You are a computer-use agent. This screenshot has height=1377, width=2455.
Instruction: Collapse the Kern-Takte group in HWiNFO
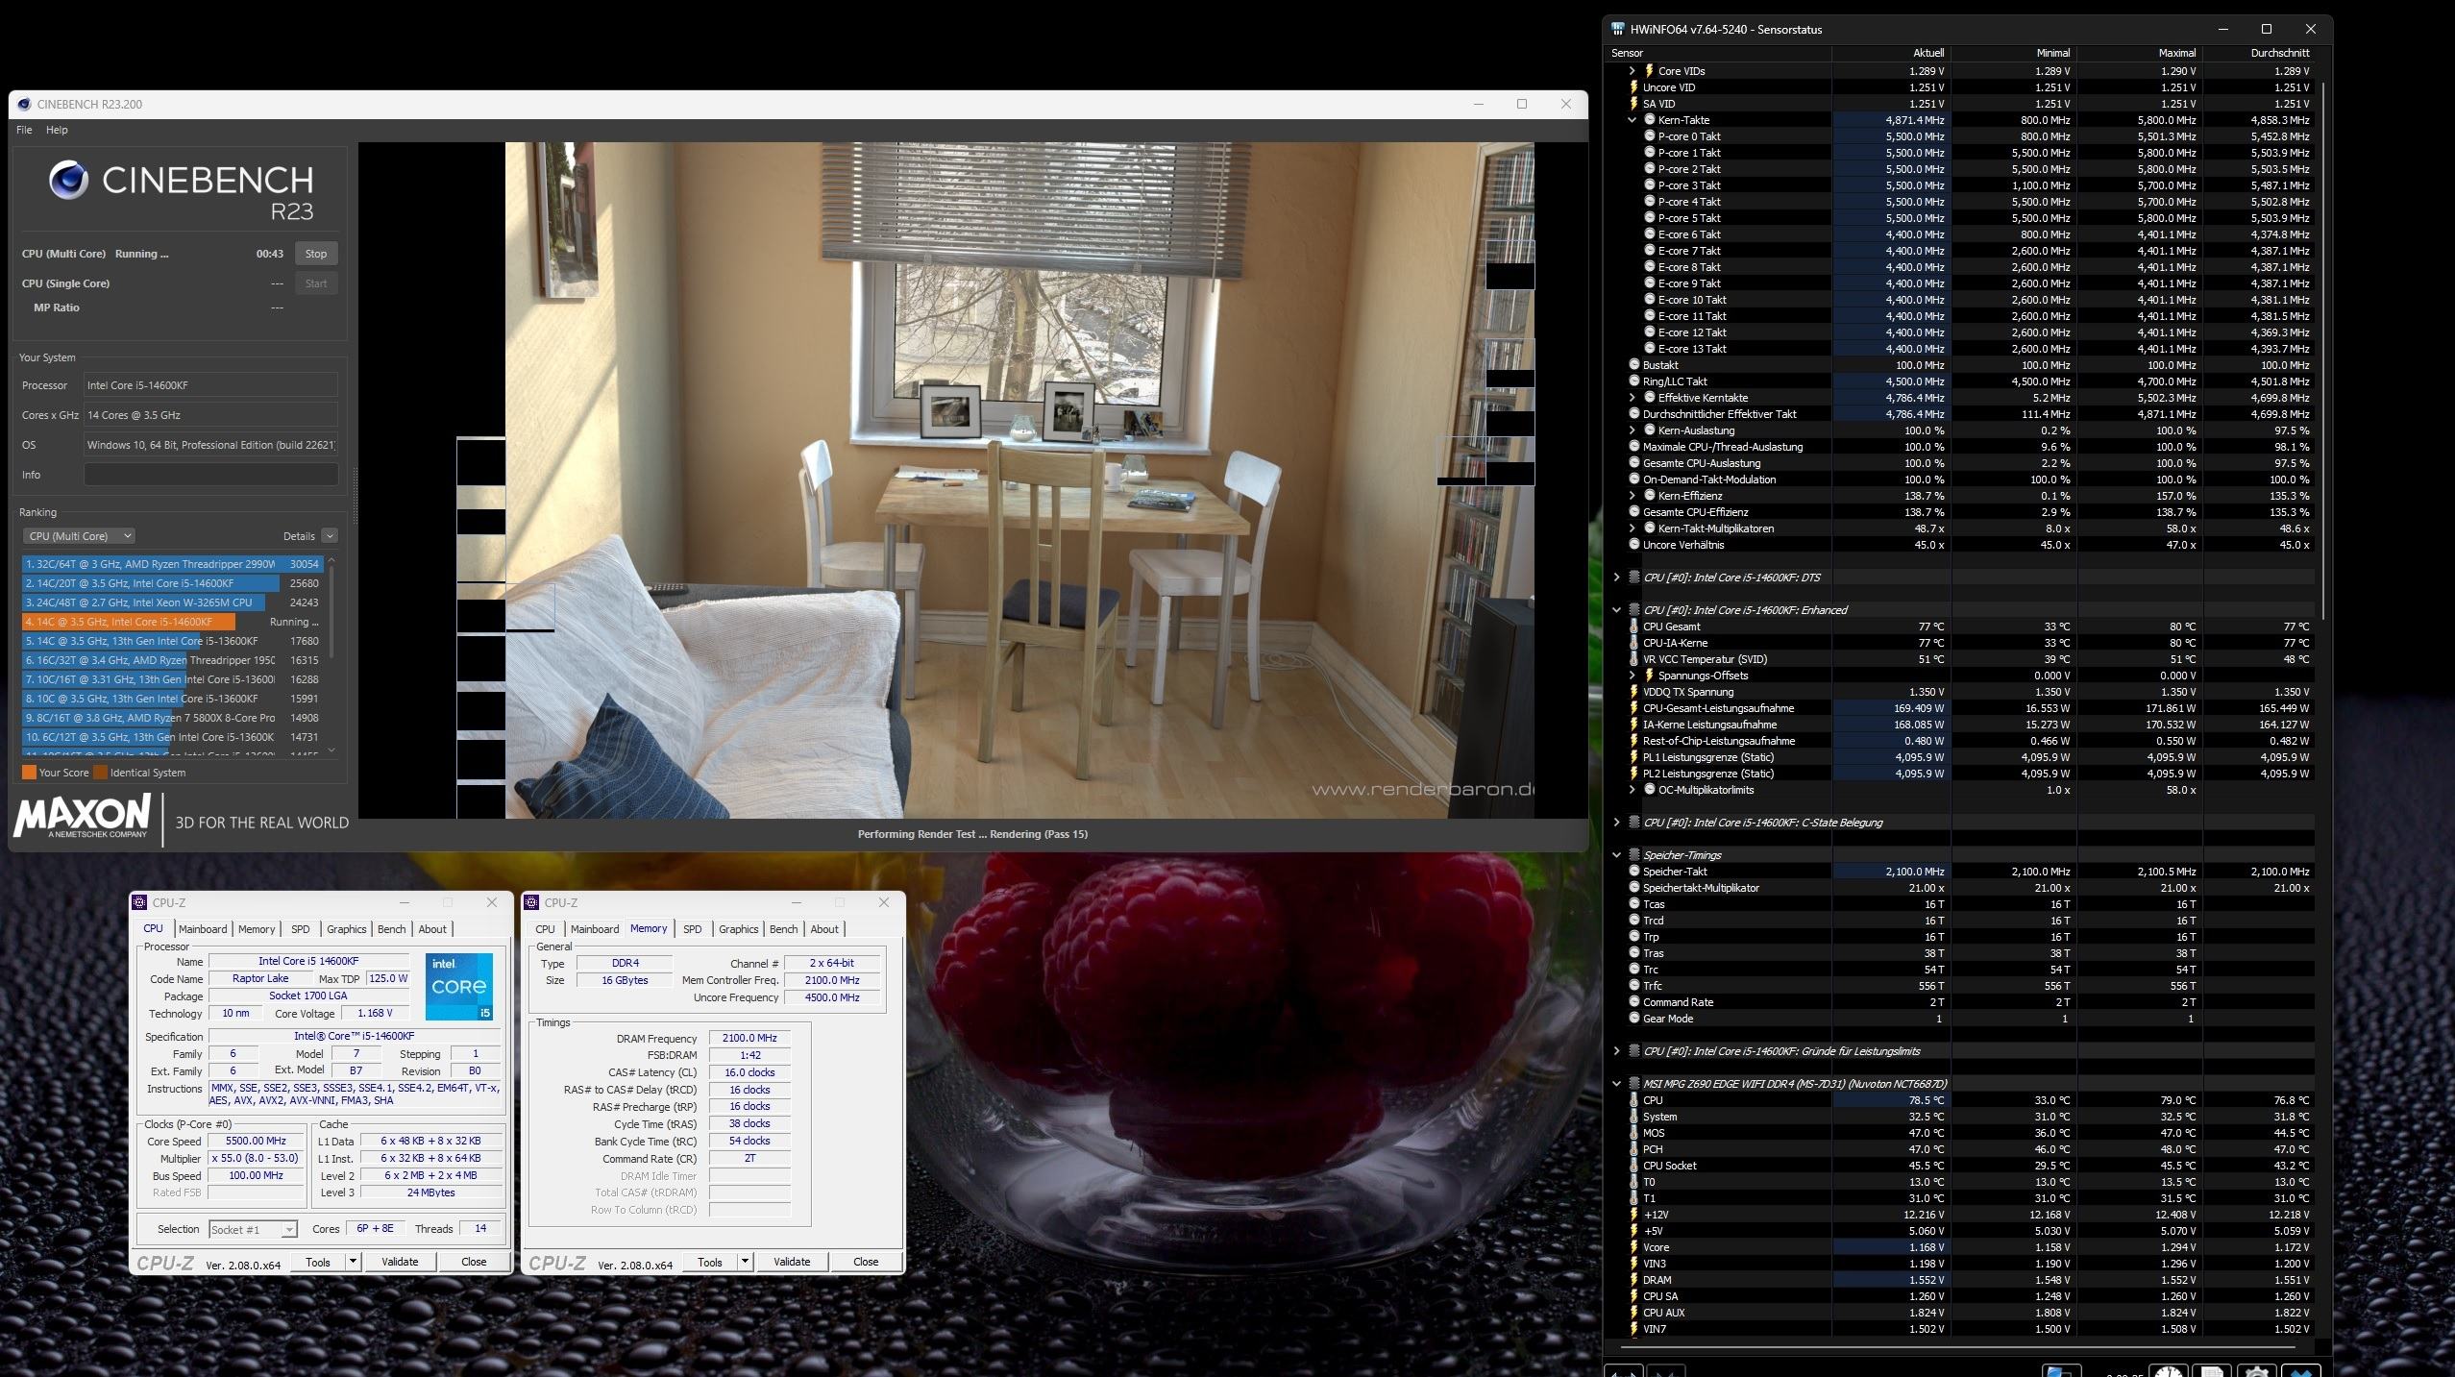click(x=1632, y=120)
